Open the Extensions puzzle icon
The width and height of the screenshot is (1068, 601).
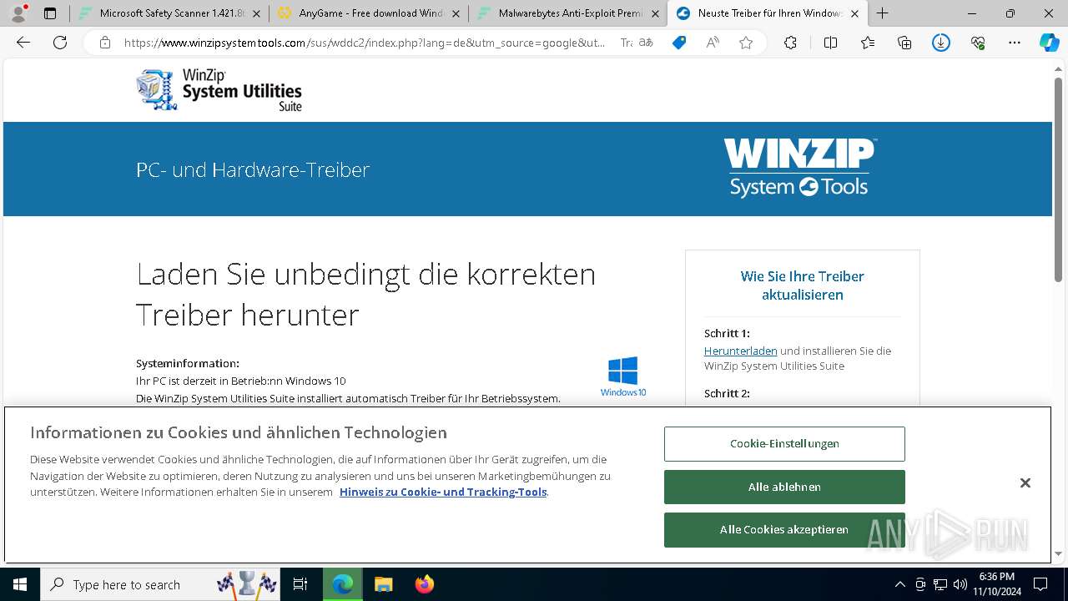pos(790,43)
